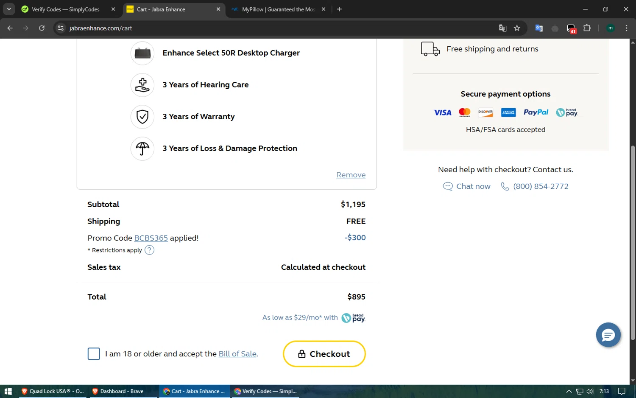Click the Discover card logo
Image resolution: width=636 pixels, height=398 pixels.
(x=485, y=112)
